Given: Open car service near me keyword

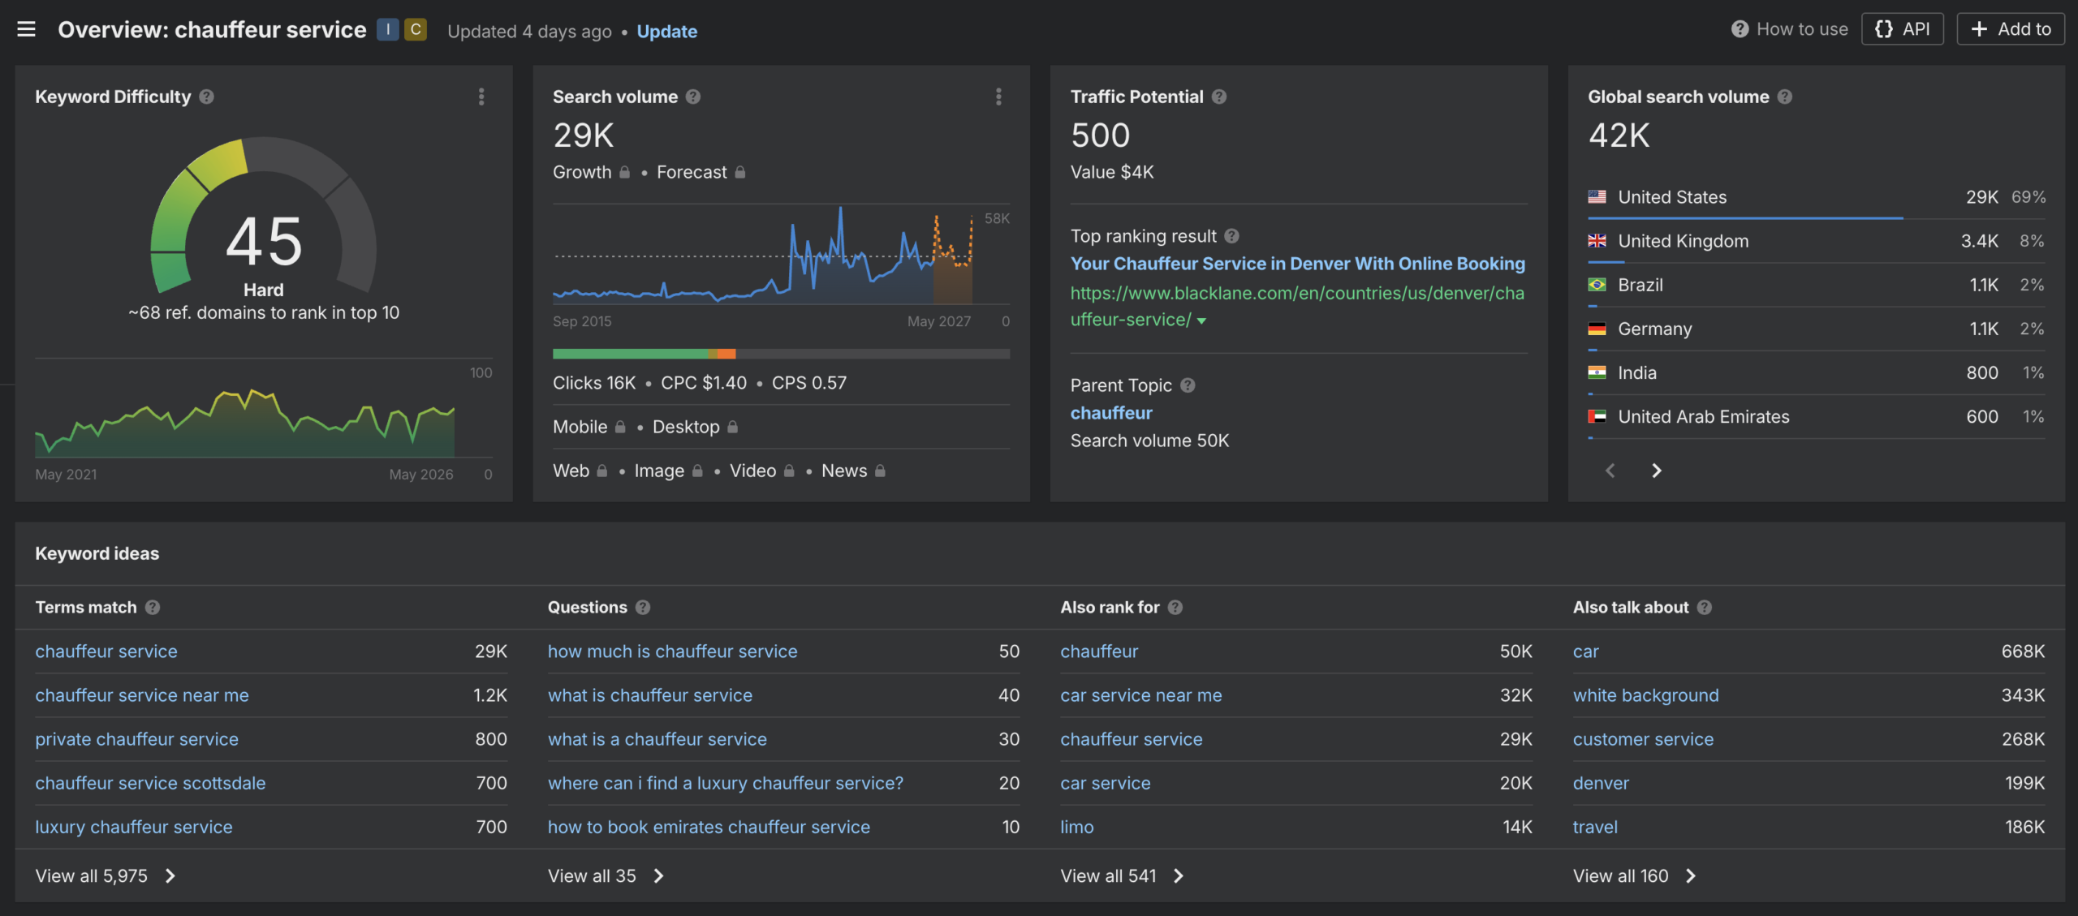Looking at the screenshot, I should coord(1140,695).
